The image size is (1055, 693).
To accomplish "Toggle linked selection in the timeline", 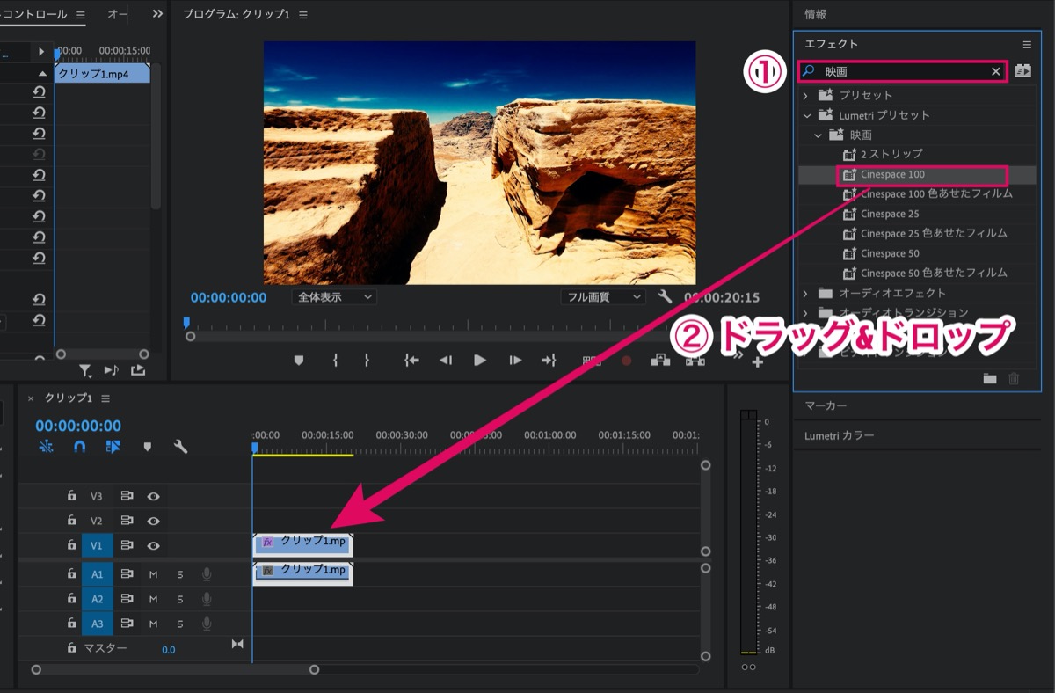I will point(113,447).
